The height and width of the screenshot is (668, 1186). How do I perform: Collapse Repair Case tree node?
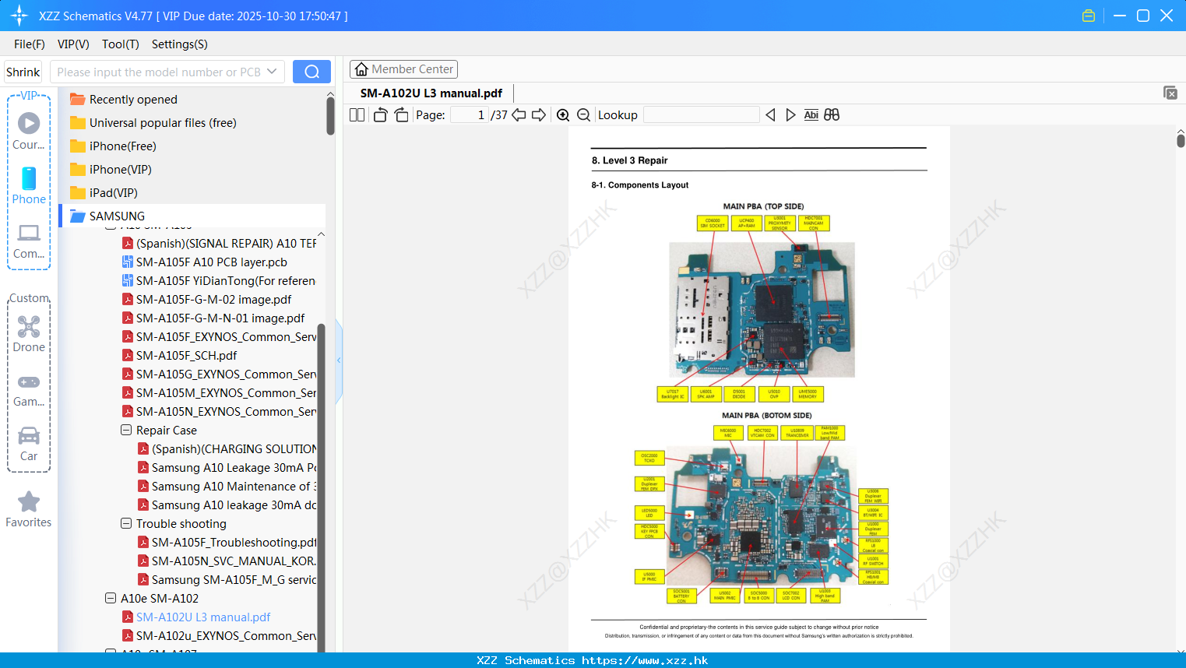click(126, 430)
